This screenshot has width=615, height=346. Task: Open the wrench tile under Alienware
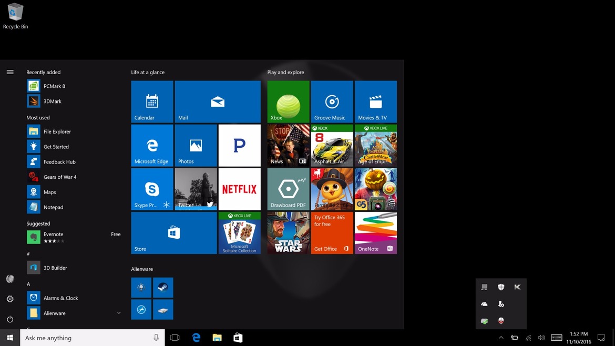click(141, 310)
